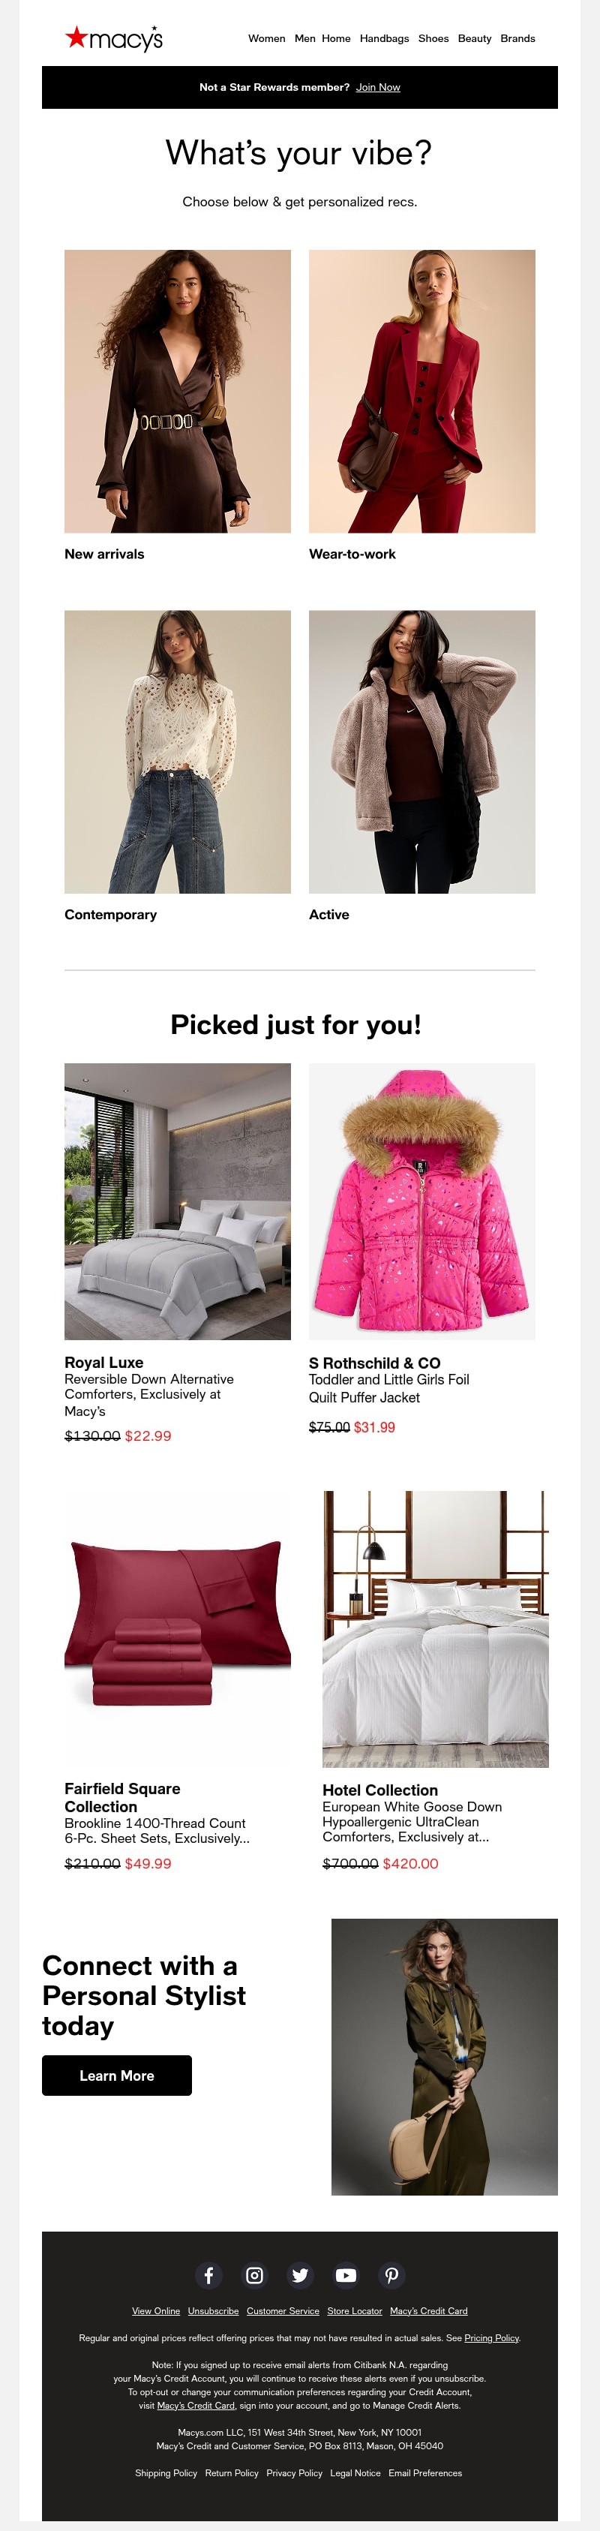View the Royal Luxe comforter product image
The width and height of the screenshot is (600, 2531).
click(x=178, y=1201)
